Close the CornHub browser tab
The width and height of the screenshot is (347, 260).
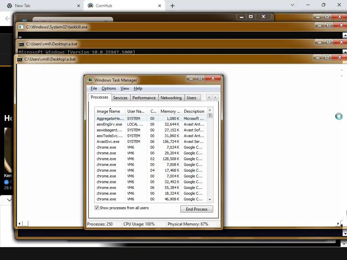click(160, 6)
